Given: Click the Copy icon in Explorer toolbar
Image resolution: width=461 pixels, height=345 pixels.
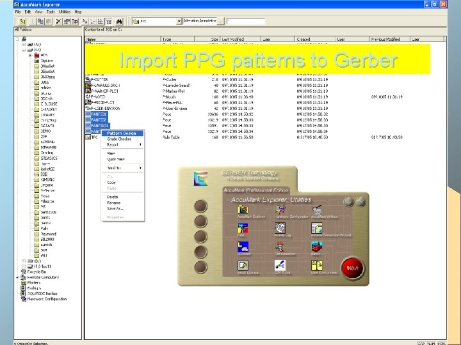Looking at the screenshot, I should [x=40, y=22].
